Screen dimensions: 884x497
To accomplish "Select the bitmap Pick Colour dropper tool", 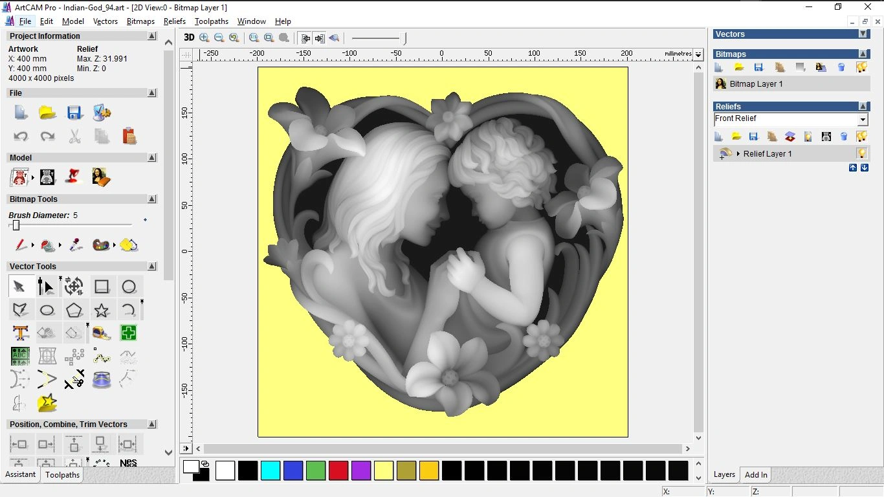I will [x=76, y=245].
